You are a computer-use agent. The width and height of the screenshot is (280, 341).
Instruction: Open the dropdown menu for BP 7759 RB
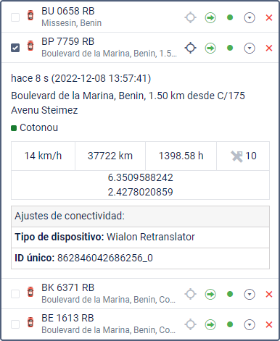(250, 48)
